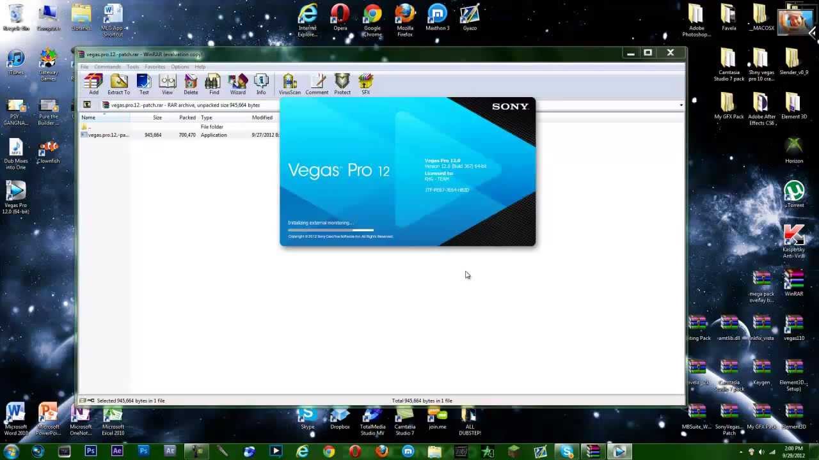Open the Commands menu
This screenshot has height=460, width=819.
point(107,66)
